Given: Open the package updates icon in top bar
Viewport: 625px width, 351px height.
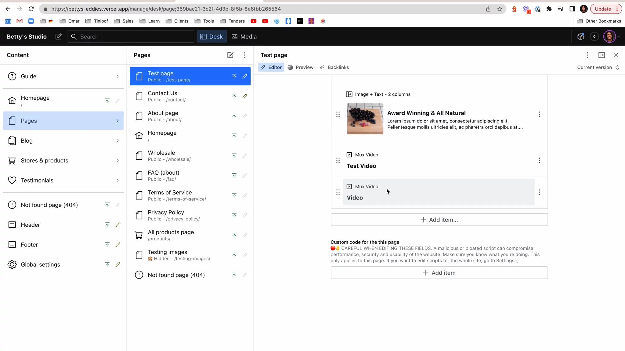Looking at the screenshot, I should 580,37.
